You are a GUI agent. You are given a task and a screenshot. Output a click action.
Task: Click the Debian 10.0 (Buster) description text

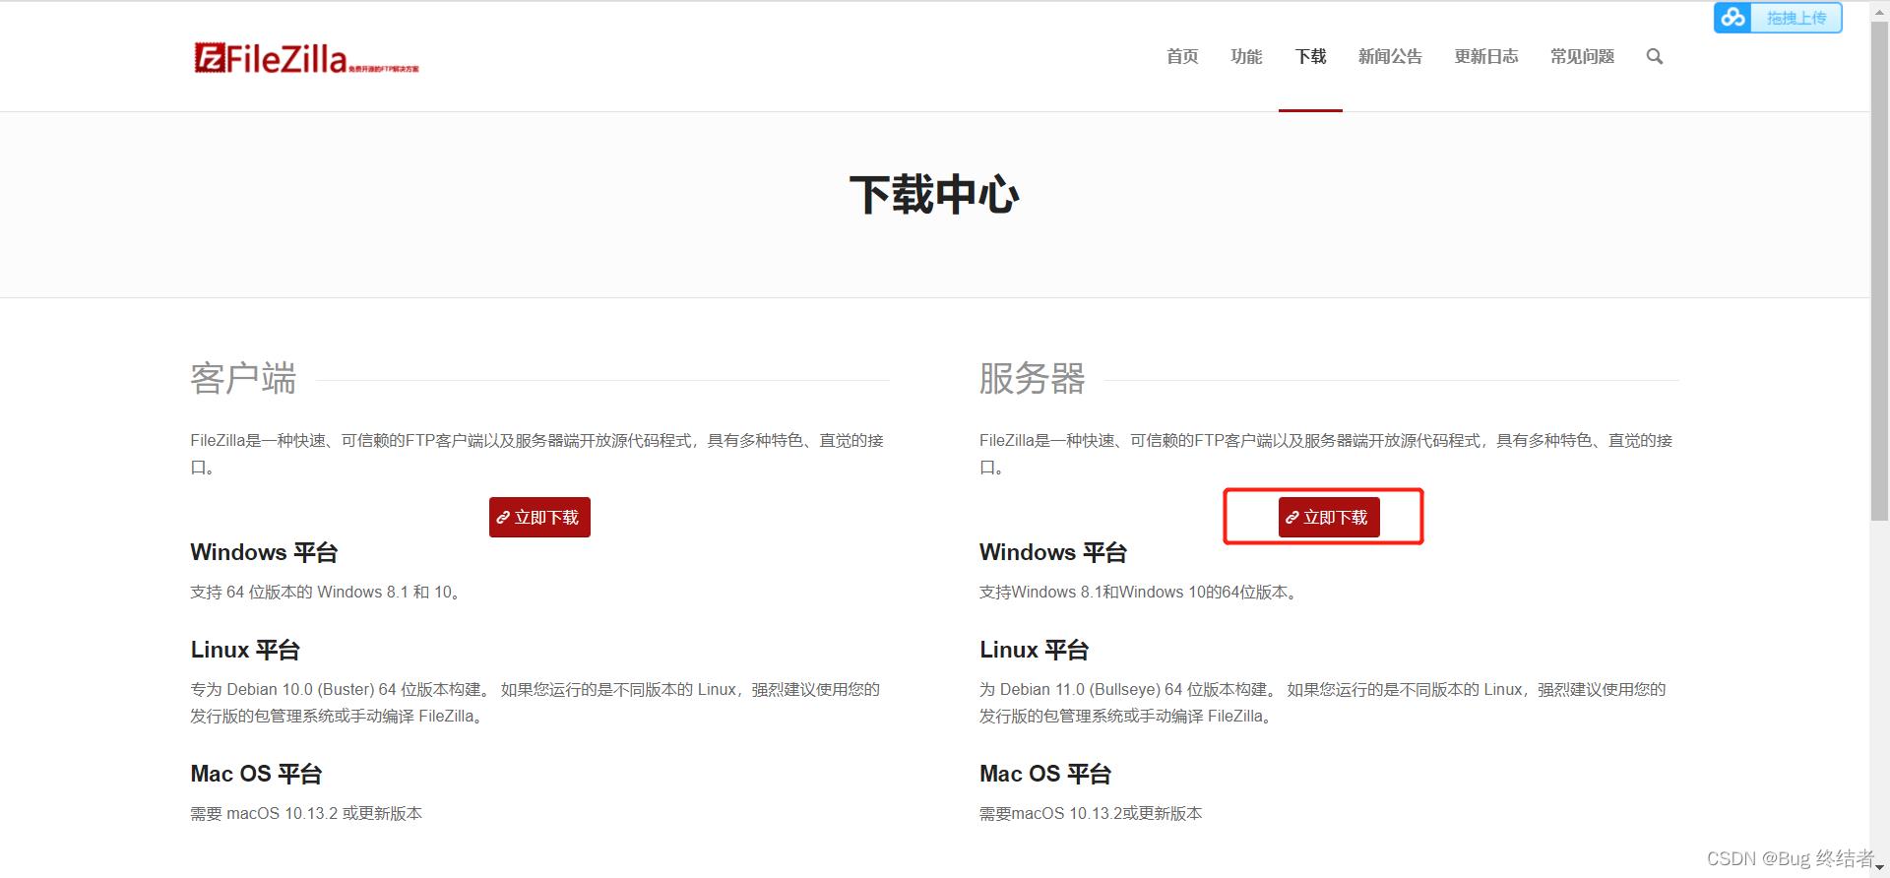tap(535, 703)
